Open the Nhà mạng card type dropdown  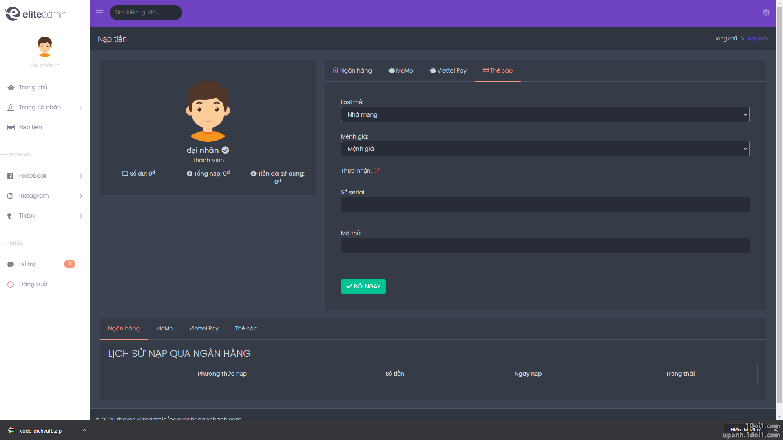(x=544, y=114)
